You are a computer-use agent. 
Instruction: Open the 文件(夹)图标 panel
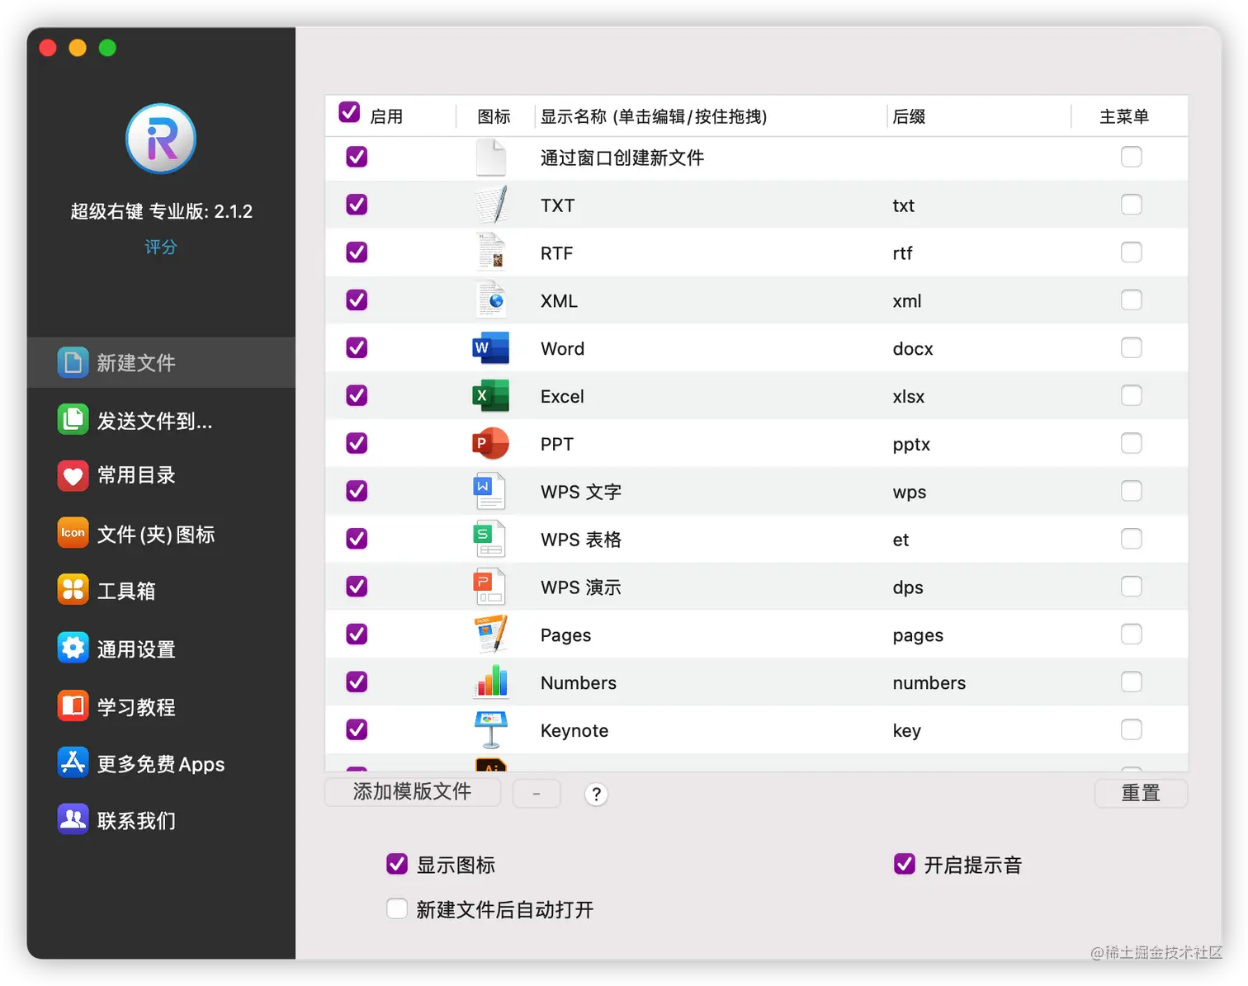[157, 534]
